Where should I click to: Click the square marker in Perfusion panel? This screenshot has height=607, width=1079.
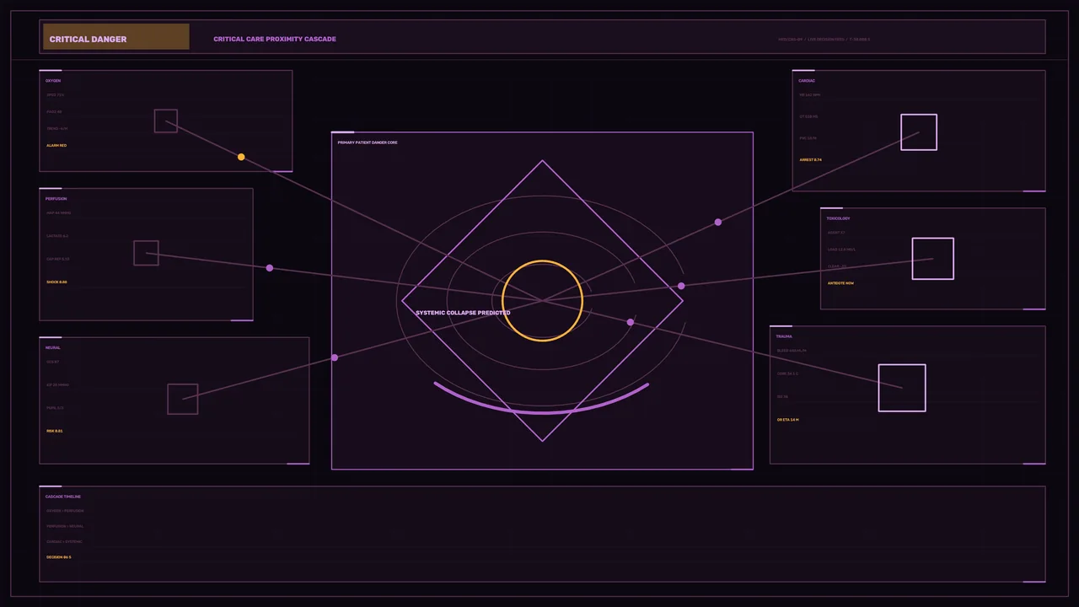coord(146,253)
